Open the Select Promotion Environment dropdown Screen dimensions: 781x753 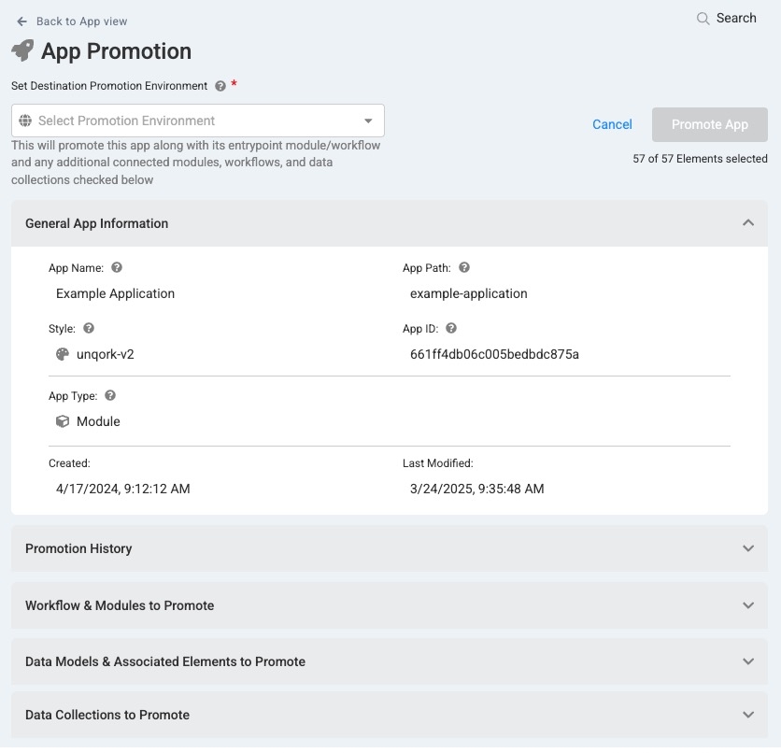click(198, 121)
